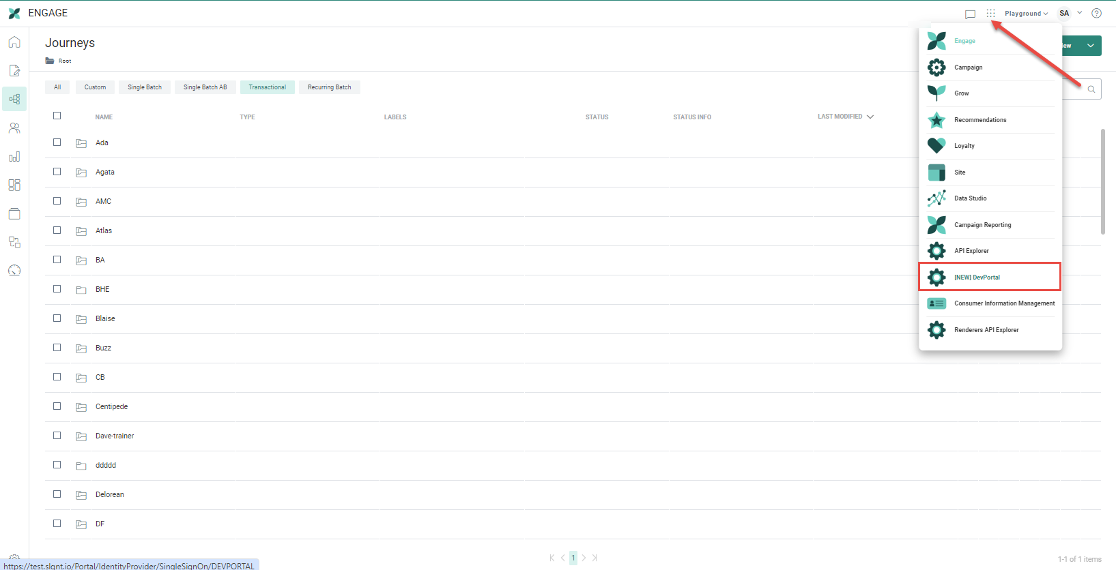This screenshot has height=570, width=1116.
Task: Open the help question mark icon
Action: click(x=1096, y=13)
